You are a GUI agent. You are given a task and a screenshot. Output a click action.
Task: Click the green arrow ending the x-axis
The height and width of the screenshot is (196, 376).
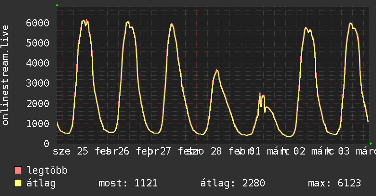click(x=371, y=144)
